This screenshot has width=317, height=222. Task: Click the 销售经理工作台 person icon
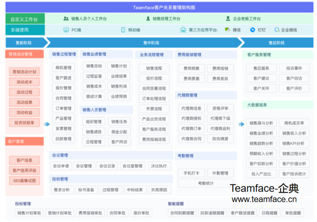click(x=148, y=19)
